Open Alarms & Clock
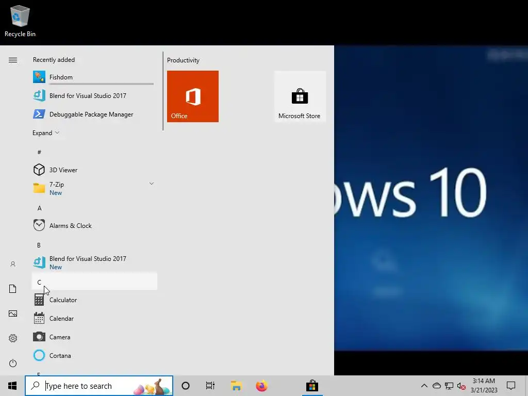 point(94,226)
